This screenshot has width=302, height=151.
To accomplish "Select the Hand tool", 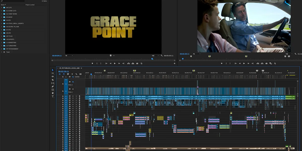I will 53,93.
